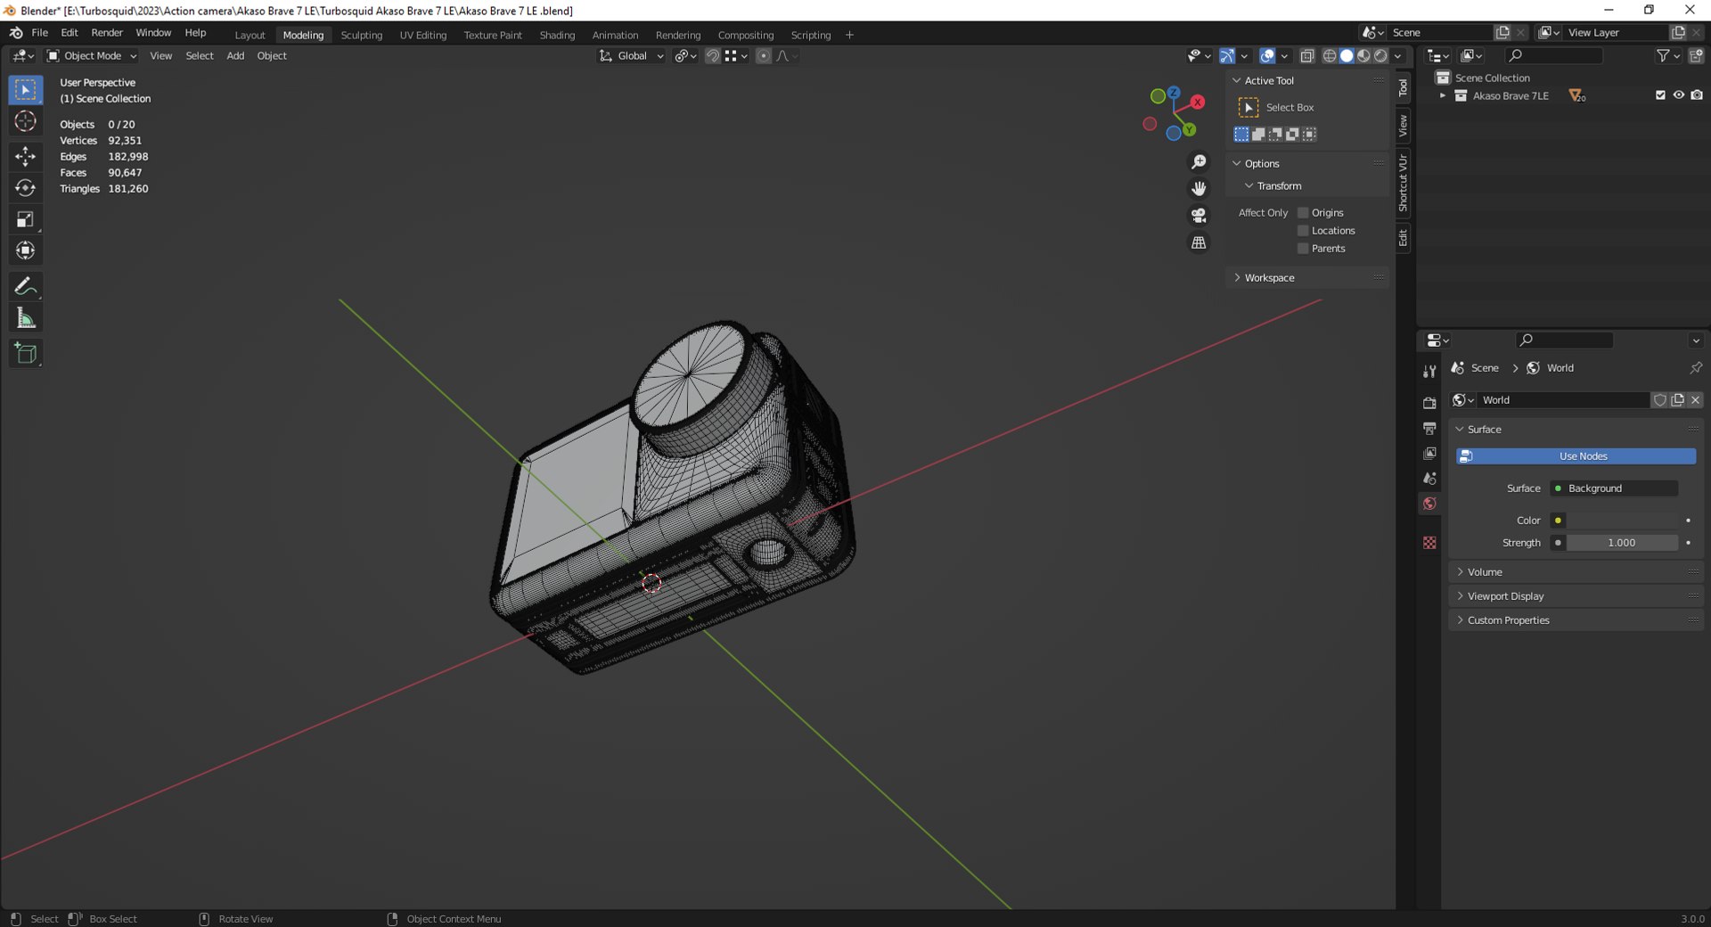This screenshot has height=927, width=1711.
Task: Uncheck Akaso Brave 7LE collection exclude checkbox
Action: point(1660,95)
